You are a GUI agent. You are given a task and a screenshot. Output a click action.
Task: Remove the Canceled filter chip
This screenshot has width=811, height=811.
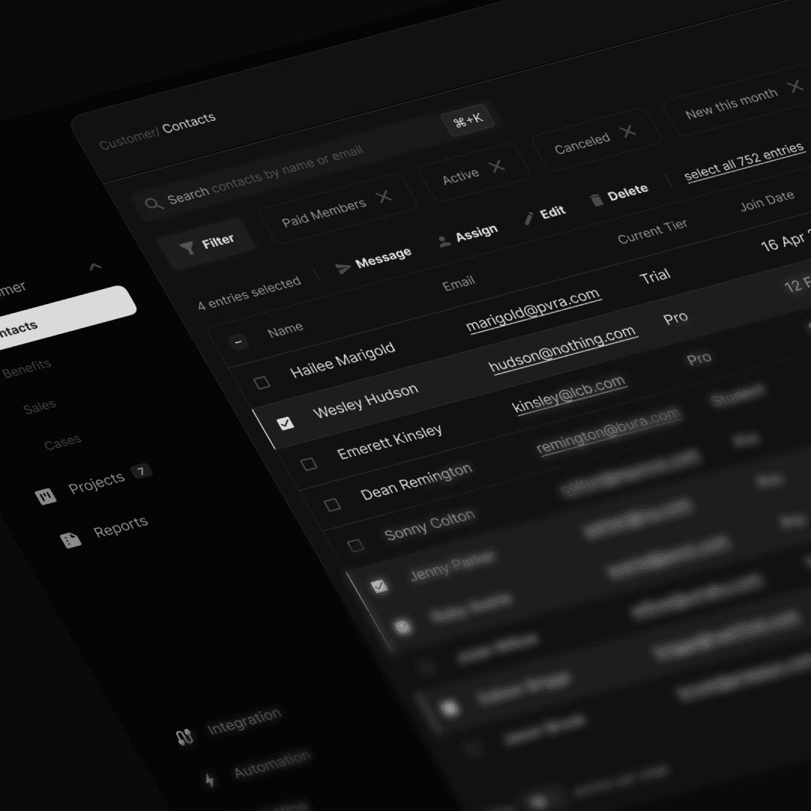(629, 131)
